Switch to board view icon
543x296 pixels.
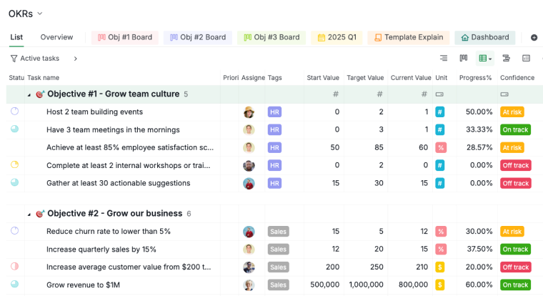click(464, 58)
